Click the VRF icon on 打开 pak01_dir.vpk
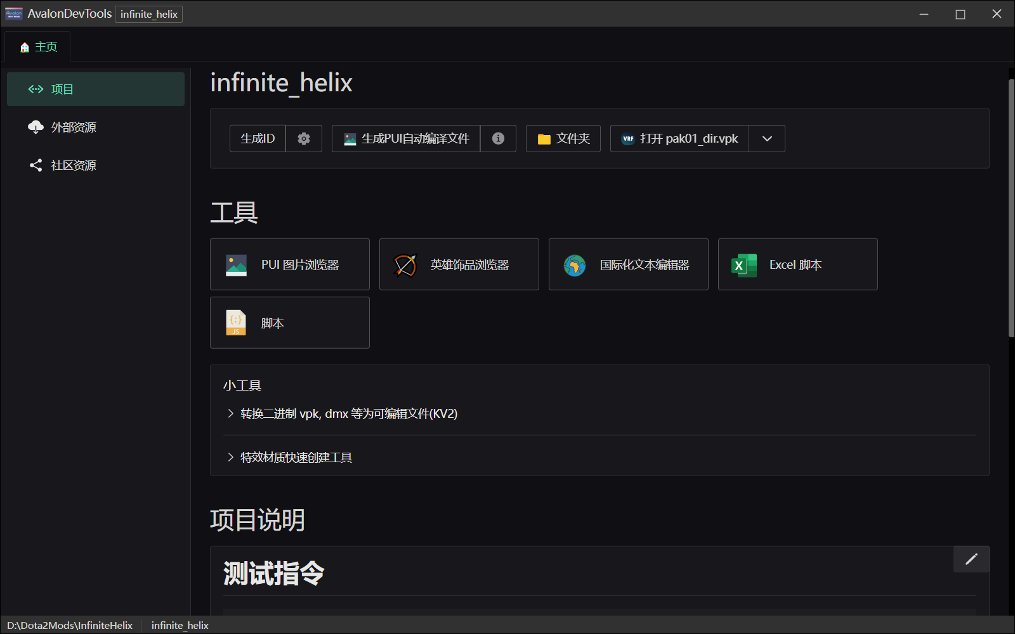The width and height of the screenshot is (1015, 634). (628, 139)
